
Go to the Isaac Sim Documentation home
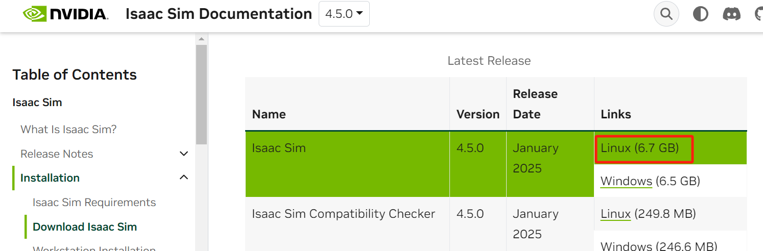219,14
